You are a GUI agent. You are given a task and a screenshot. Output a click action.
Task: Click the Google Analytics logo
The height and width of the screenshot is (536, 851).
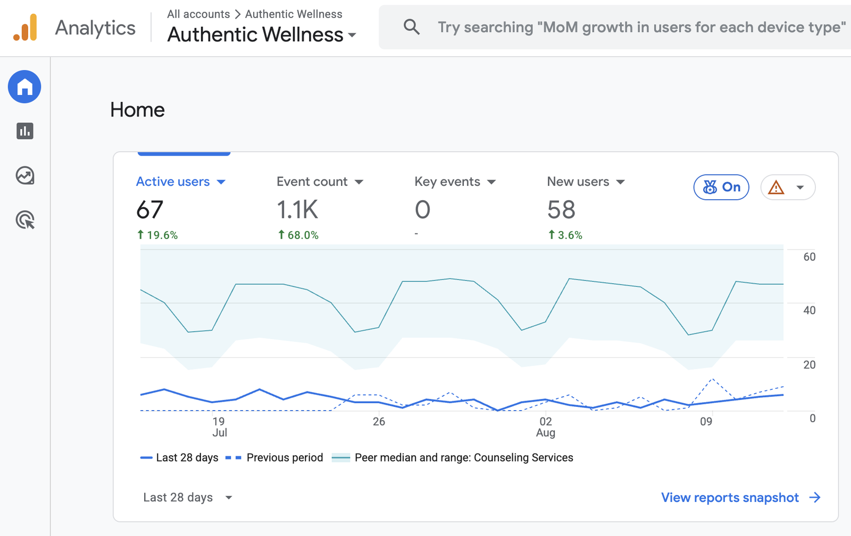tap(25, 28)
